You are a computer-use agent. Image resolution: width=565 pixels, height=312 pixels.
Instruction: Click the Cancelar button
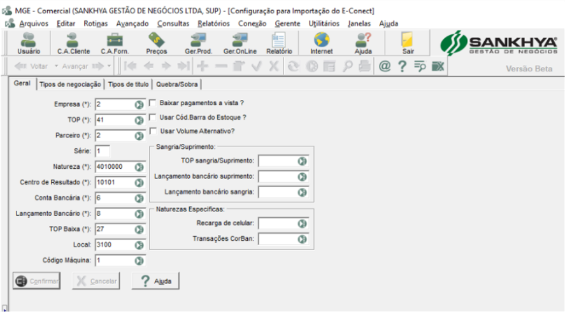pyautogui.click(x=96, y=281)
